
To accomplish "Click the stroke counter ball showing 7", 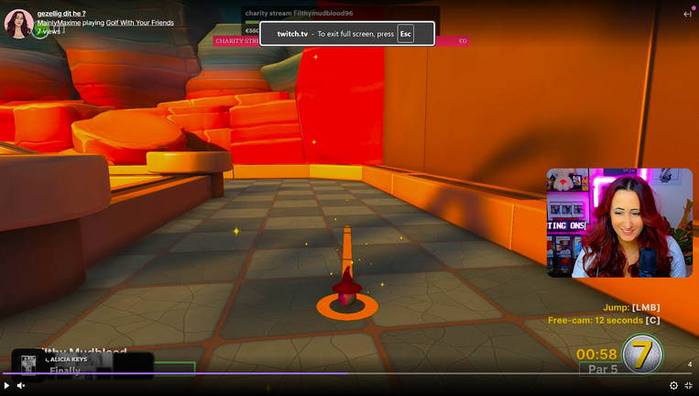I will tap(642, 354).
